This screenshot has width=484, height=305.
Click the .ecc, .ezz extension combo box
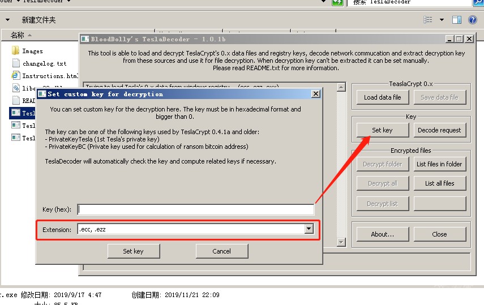[196, 229]
